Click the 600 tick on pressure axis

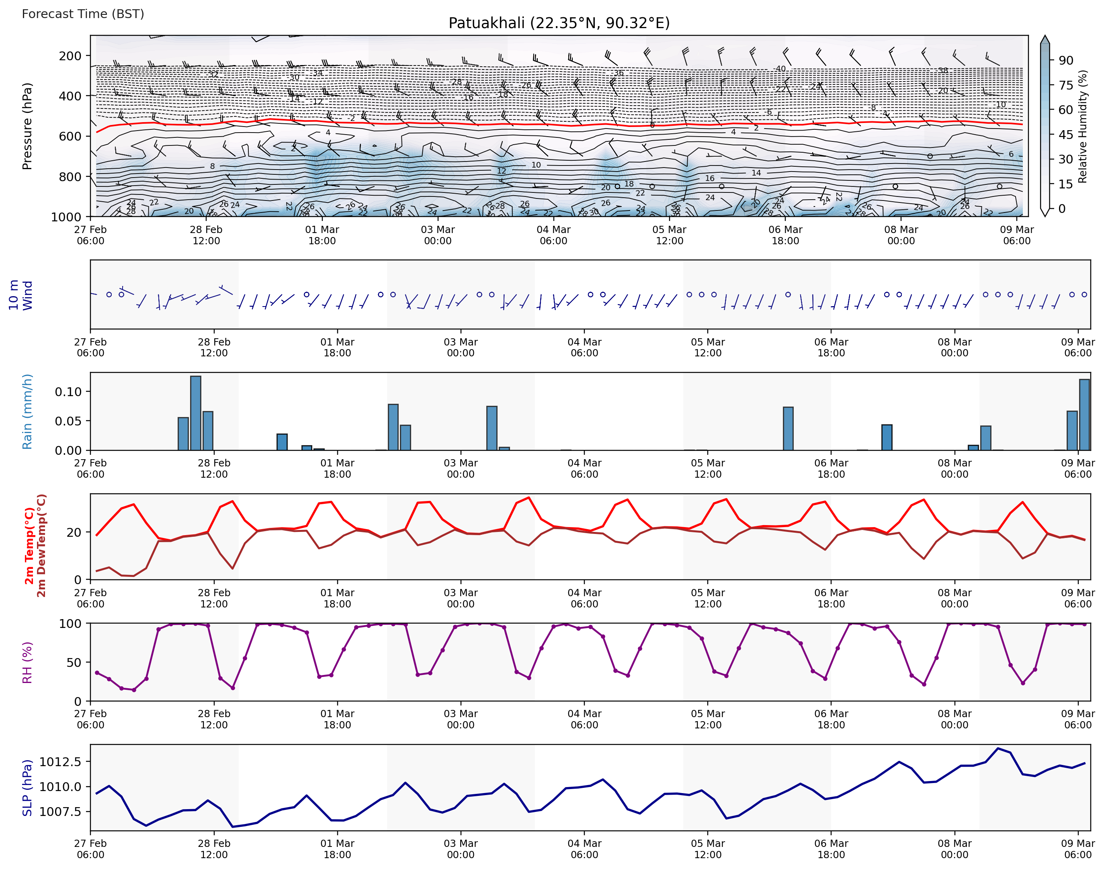click(70, 136)
